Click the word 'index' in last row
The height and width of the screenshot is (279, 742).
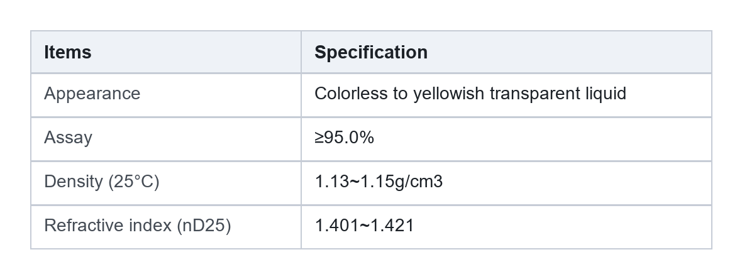pyautogui.click(x=143, y=225)
